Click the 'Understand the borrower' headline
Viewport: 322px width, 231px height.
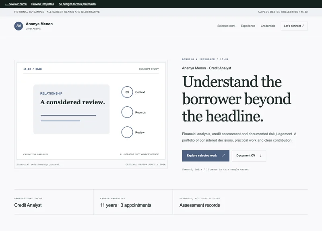coord(236,99)
